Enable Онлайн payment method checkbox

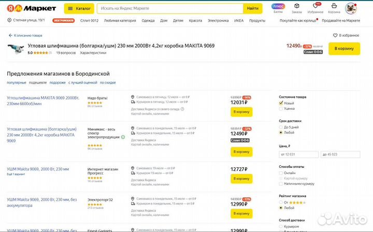click(281, 173)
